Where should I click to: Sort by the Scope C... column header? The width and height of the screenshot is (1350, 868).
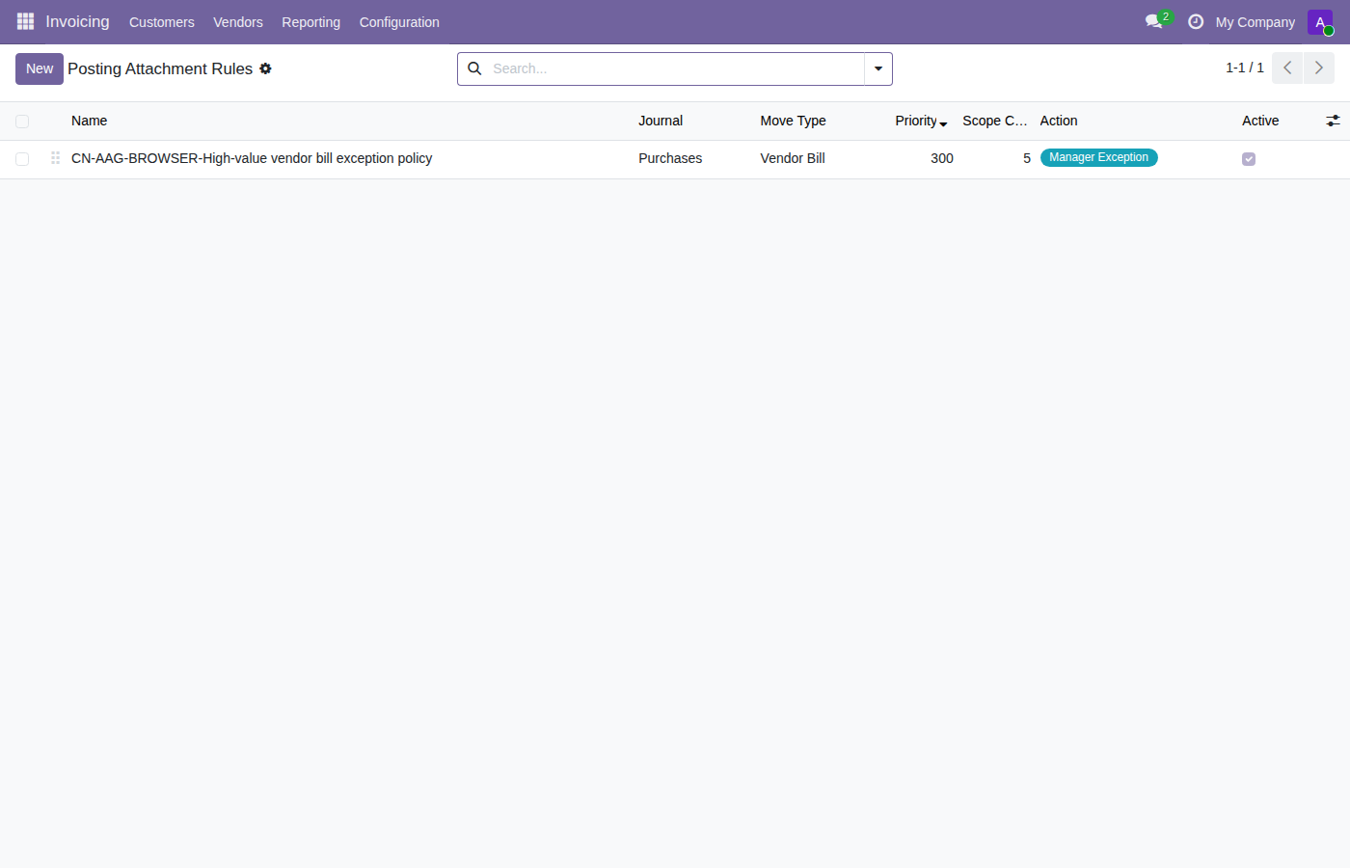click(x=995, y=121)
